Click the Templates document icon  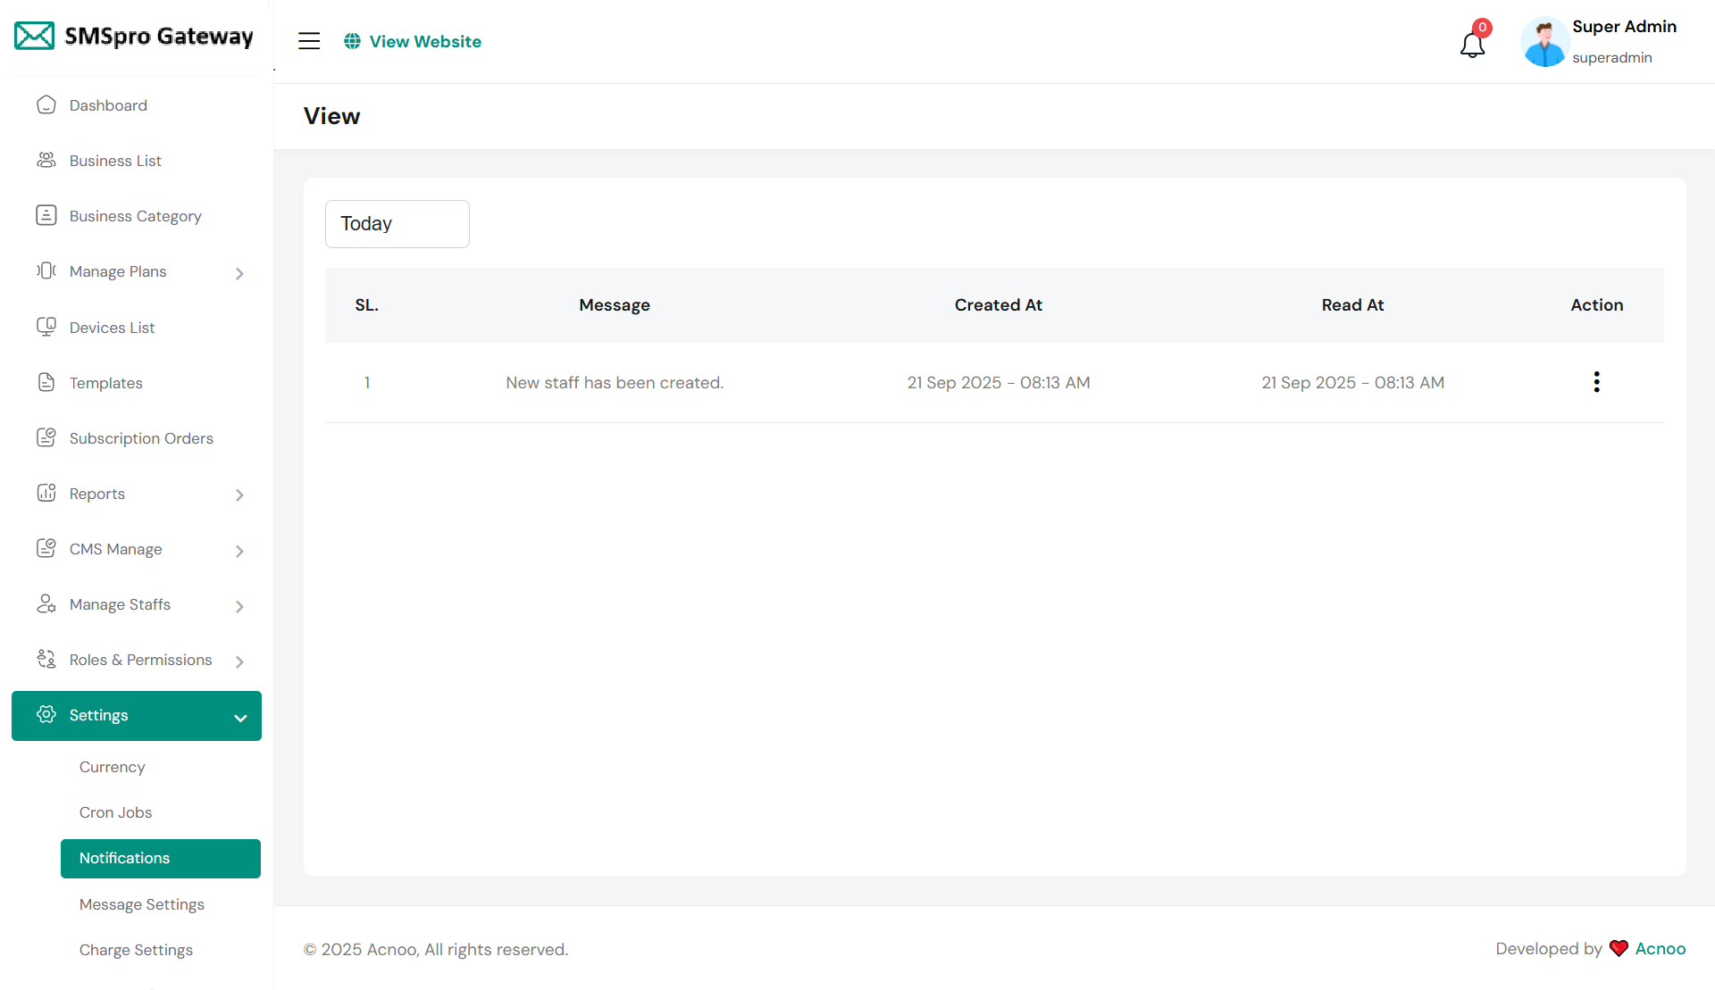pos(46,382)
